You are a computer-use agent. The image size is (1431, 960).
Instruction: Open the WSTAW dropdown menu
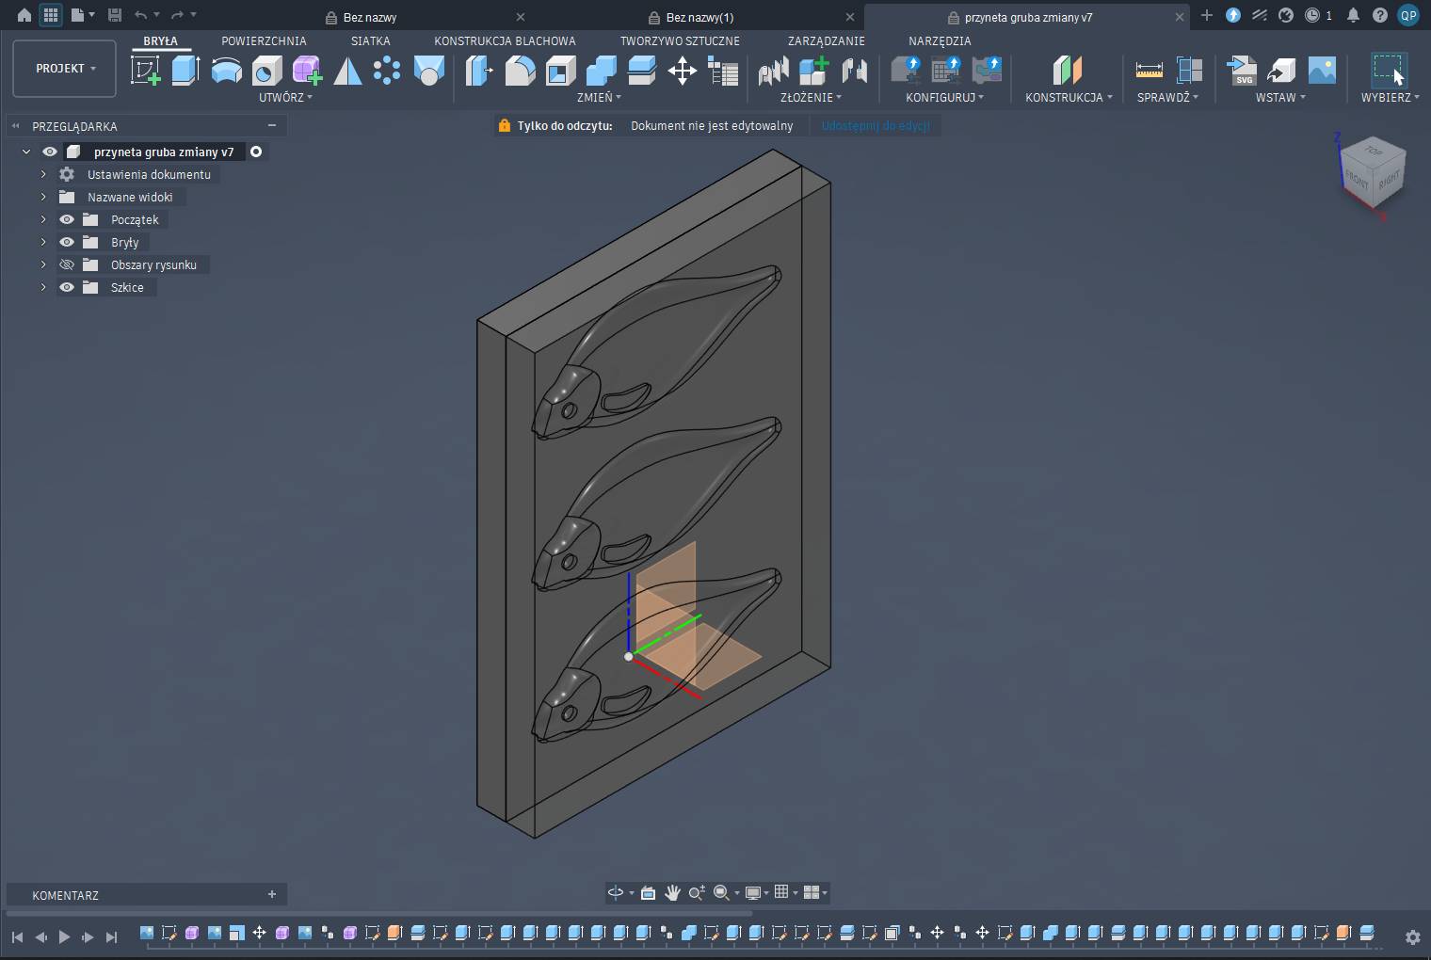point(1280,97)
